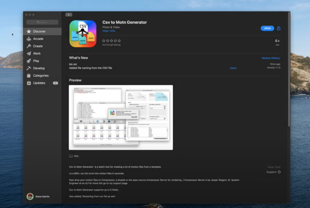Click the What's New heading
Screen dimensions: 310x208
click(79, 58)
